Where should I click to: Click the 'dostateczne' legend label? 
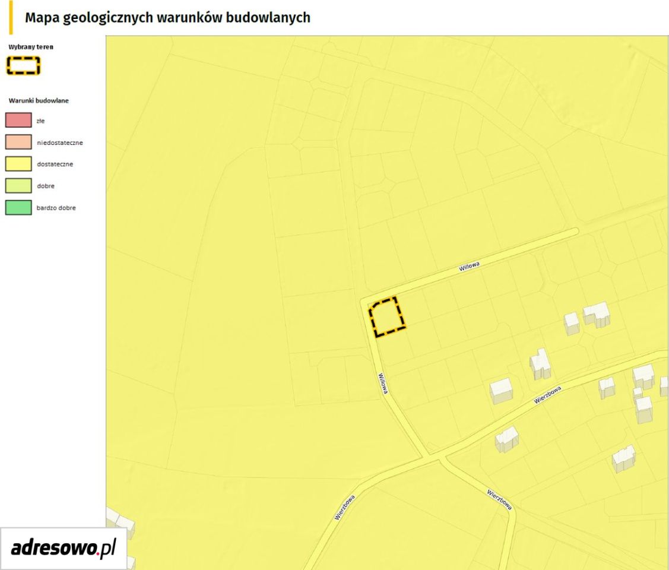coord(55,164)
